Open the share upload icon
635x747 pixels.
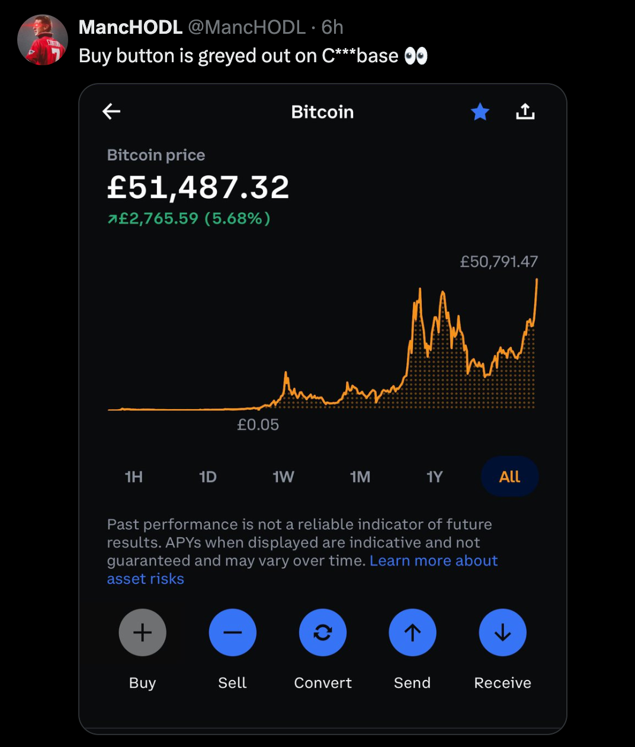pyautogui.click(x=525, y=111)
